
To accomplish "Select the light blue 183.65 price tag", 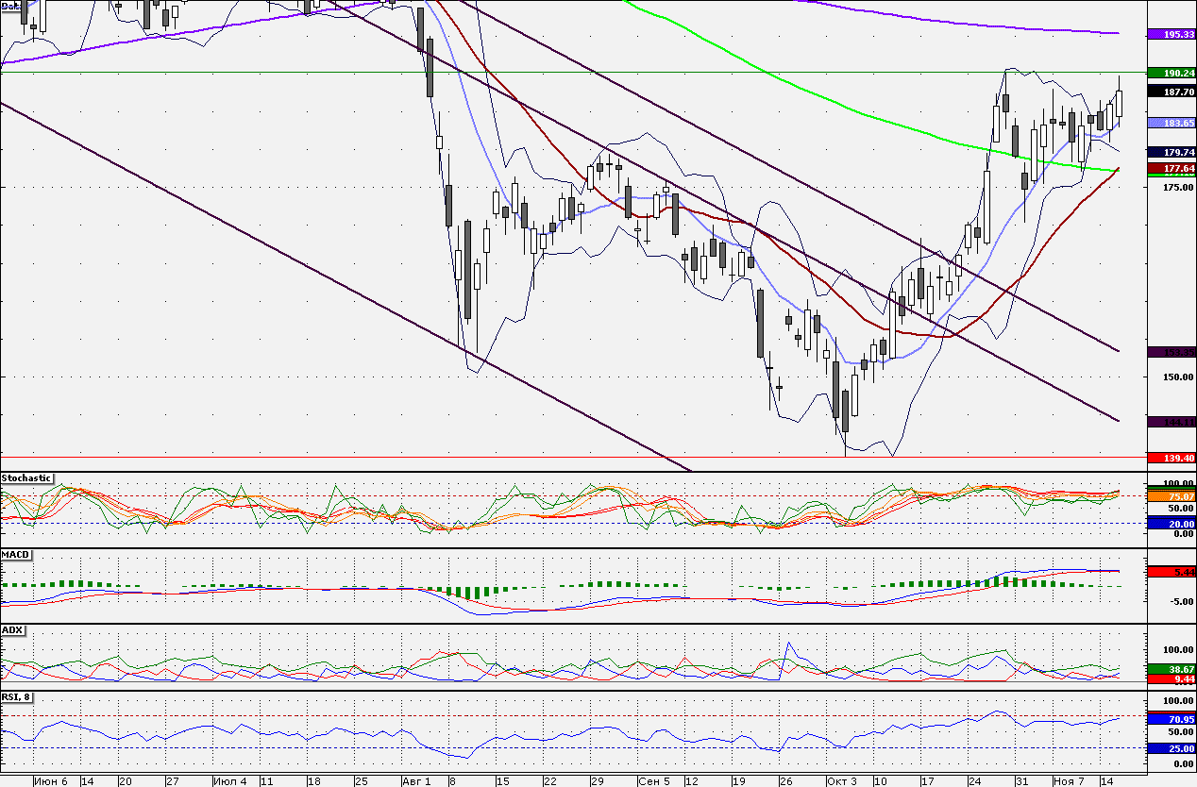I will coord(1172,124).
